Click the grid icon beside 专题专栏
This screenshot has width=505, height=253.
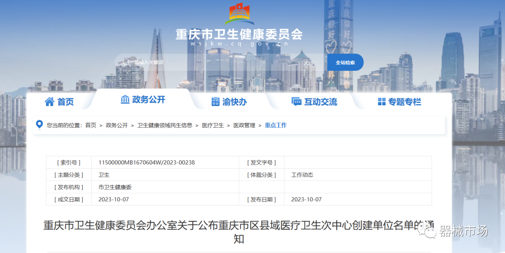[382, 102]
